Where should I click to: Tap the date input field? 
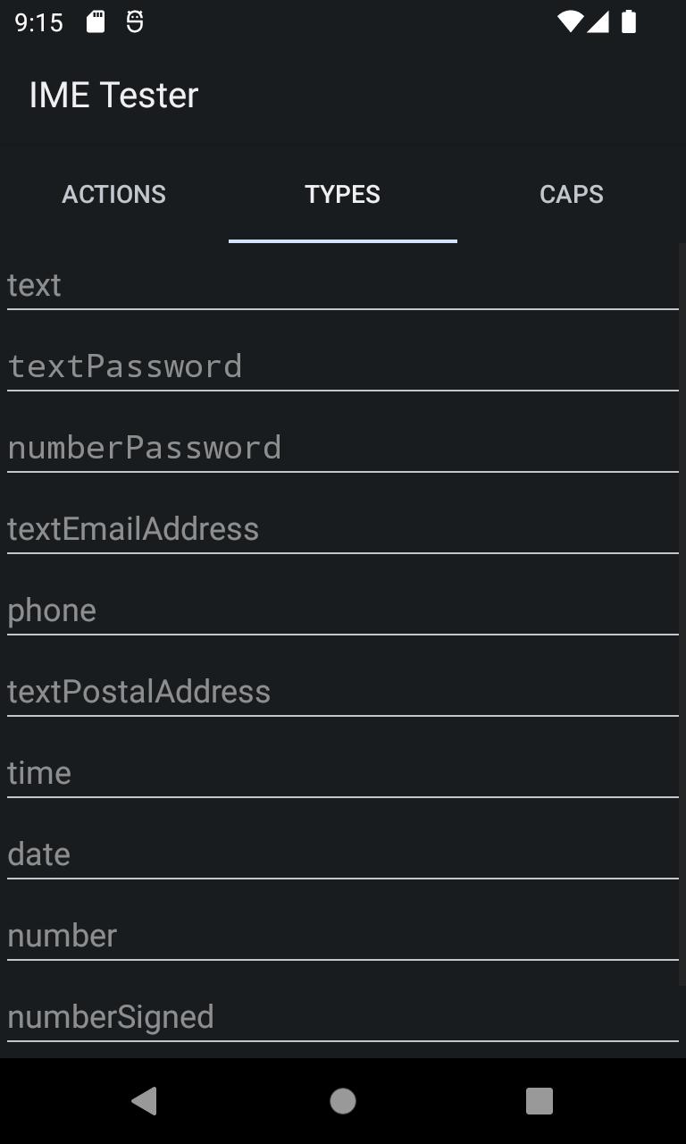(x=343, y=854)
